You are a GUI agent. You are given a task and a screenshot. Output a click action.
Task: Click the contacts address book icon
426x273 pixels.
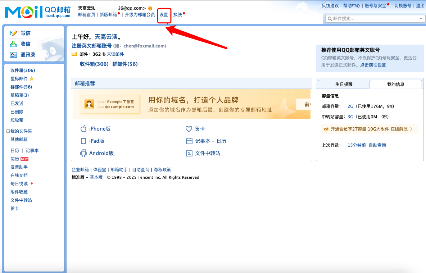point(14,55)
